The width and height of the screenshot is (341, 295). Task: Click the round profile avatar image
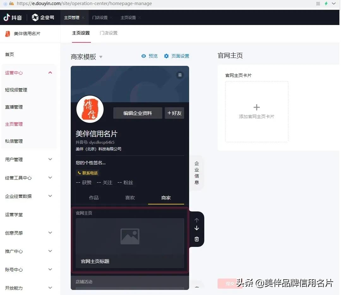[x=90, y=109]
